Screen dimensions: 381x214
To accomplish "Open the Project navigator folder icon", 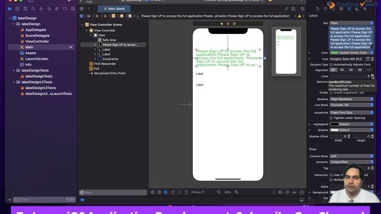I will pos(10,9).
